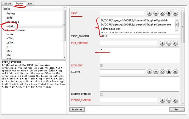The height and width of the screenshot is (119, 189).
Task: Select apimainpage.txt in INPUT list
Action: click(x=111, y=29)
